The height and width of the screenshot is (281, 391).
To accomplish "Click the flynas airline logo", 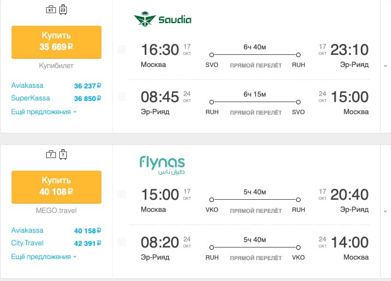I will pyautogui.click(x=162, y=165).
